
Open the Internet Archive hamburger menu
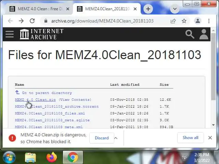[x=10, y=34]
